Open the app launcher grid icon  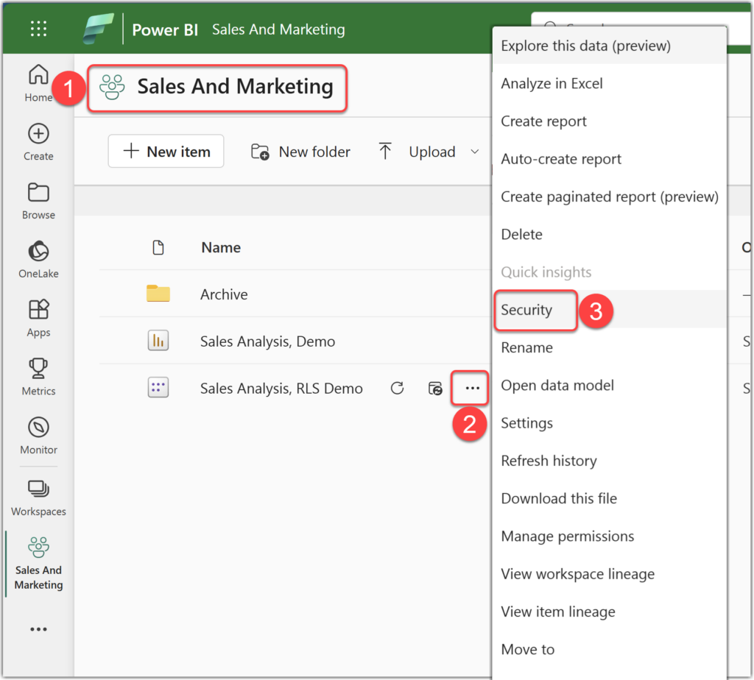(38, 29)
